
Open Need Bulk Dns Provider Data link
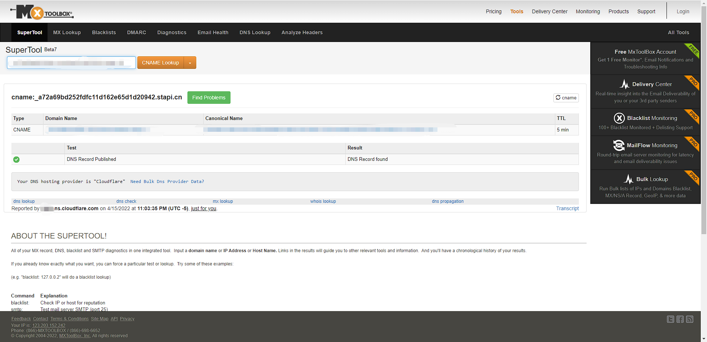click(x=167, y=181)
